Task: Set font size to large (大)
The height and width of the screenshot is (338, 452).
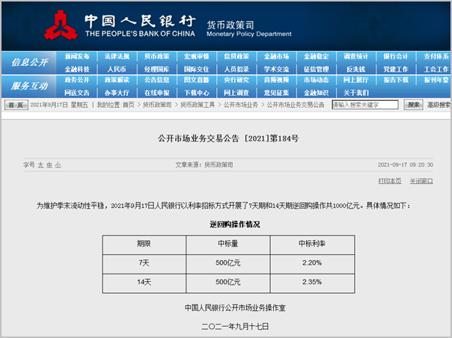Action: (40, 164)
